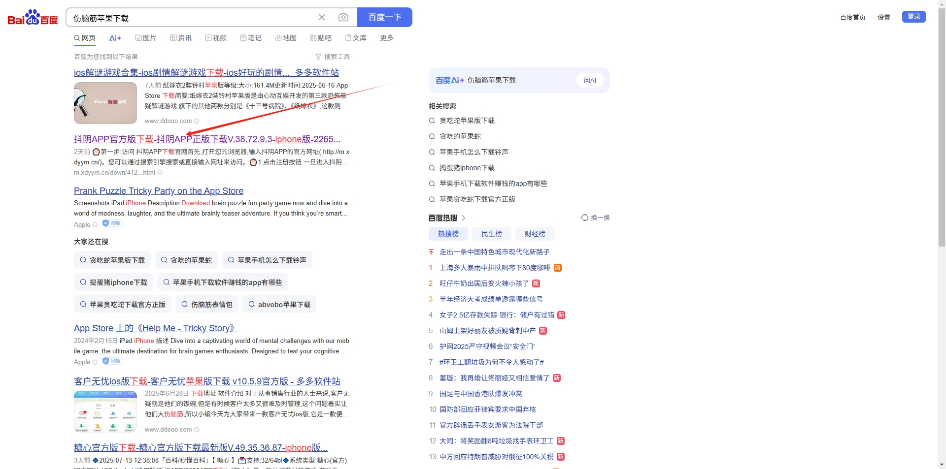Clear the search box with the X icon
The width and height of the screenshot is (946, 469).
(322, 17)
